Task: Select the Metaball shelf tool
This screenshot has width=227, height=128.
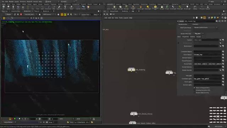Action: click(83, 7)
